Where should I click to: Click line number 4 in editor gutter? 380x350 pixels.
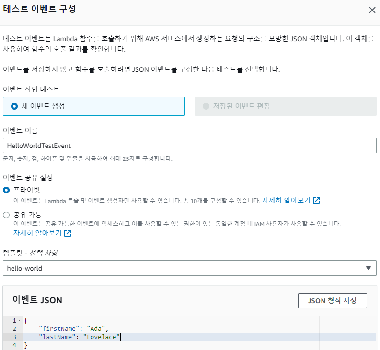14,345
